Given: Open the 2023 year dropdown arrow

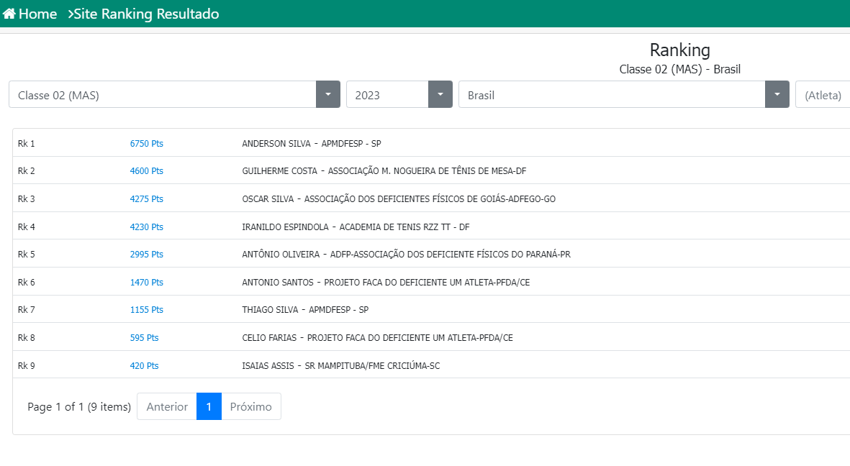Looking at the screenshot, I should click(440, 95).
